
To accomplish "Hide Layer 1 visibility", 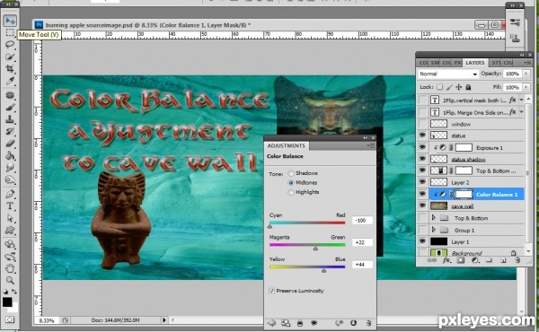I will click(x=422, y=241).
